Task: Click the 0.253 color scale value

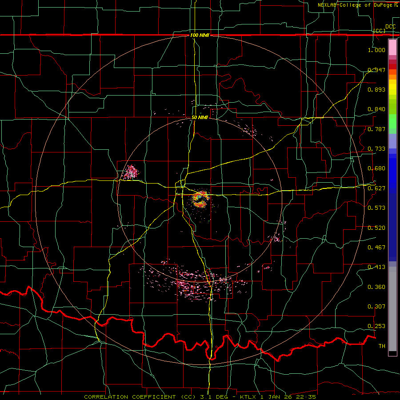Action: point(376,326)
